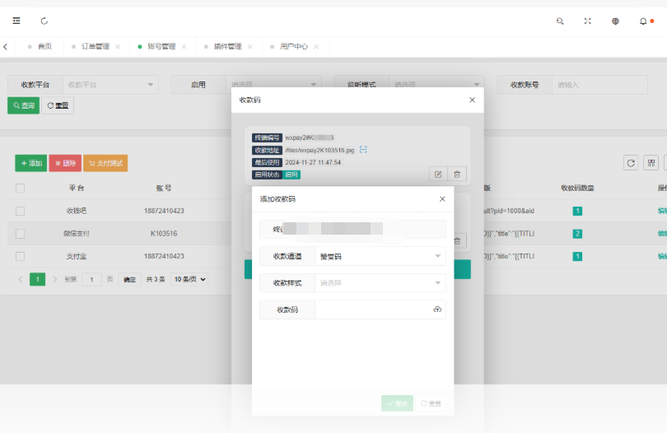Refresh the table with the toolbar icon
Viewport: 667px width, 433px height.
pos(631,162)
